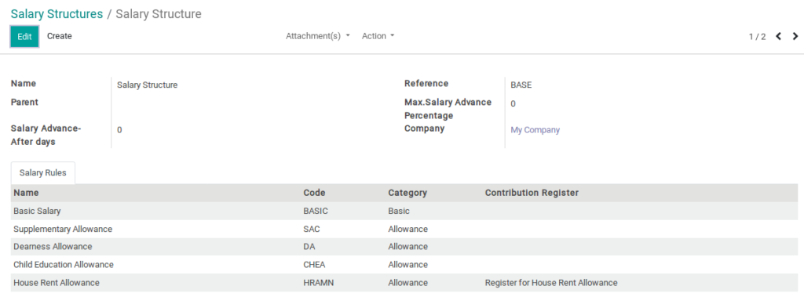Screen dimensions: 804x293
Task: Sort by Contribution Register column header
Action: click(532, 193)
